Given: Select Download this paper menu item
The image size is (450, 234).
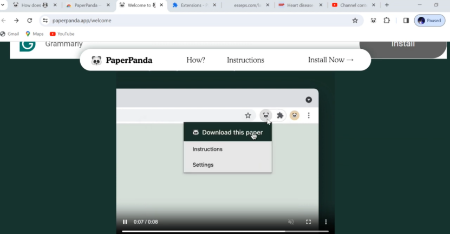Looking at the screenshot, I should pyautogui.click(x=227, y=132).
